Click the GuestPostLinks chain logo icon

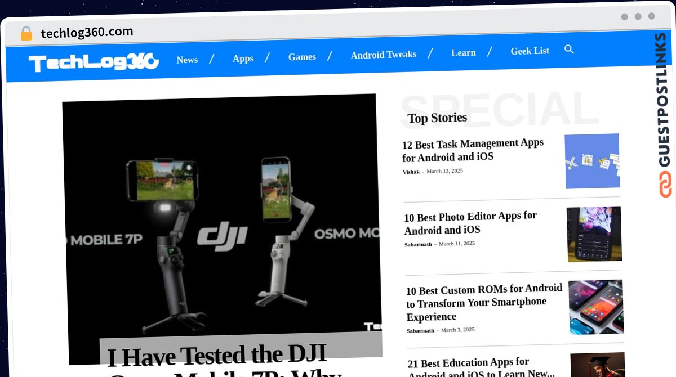(x=665, y=185)
